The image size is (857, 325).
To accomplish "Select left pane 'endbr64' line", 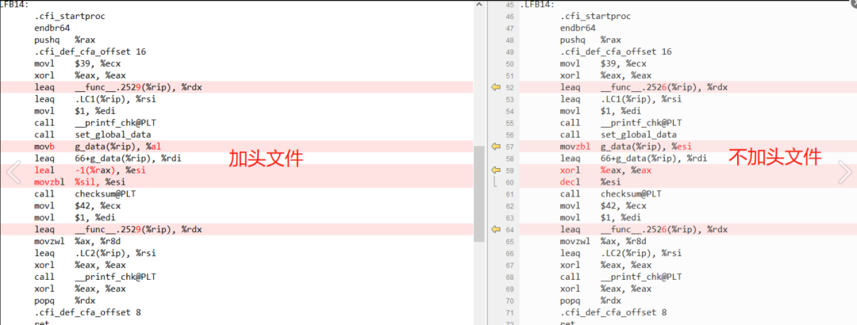I will coord(52,29).
